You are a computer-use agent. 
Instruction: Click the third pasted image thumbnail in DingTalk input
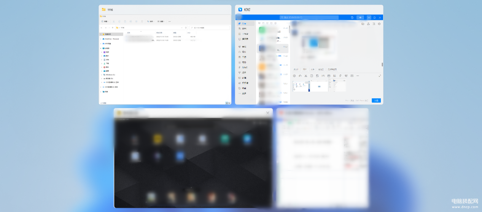[337, 85]
